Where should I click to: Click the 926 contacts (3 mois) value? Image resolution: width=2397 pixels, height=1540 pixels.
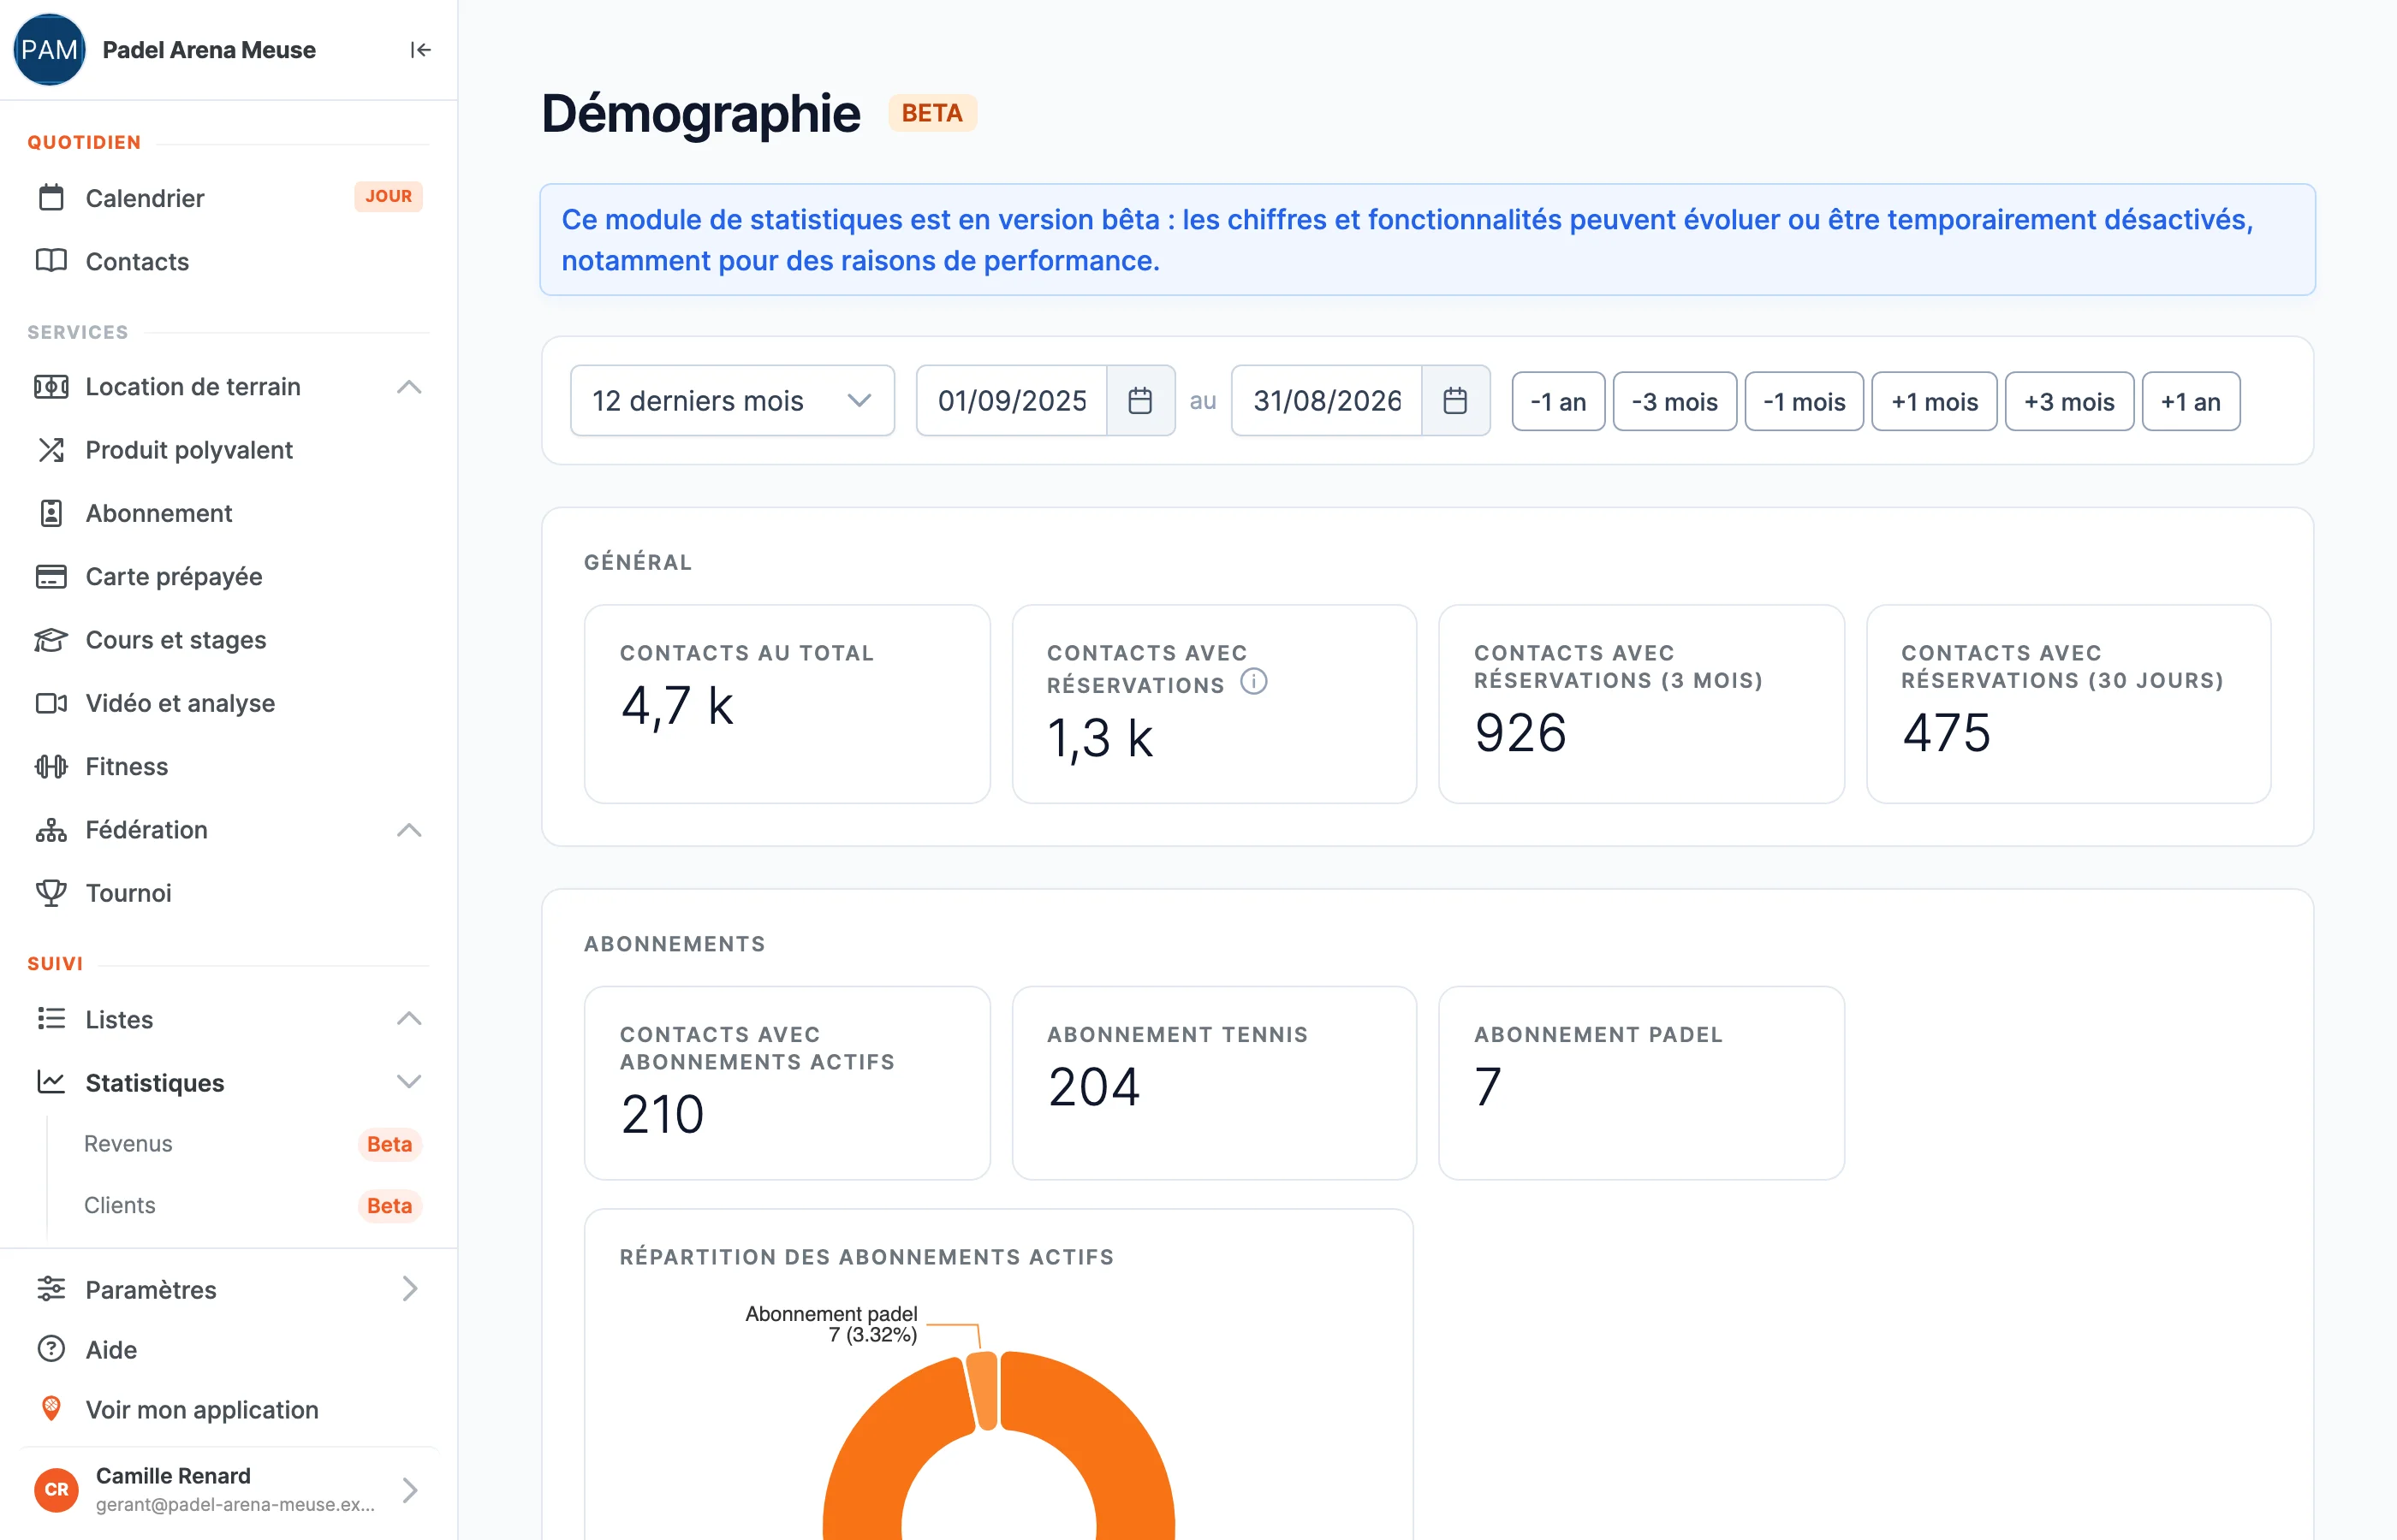click(1520, 733)
